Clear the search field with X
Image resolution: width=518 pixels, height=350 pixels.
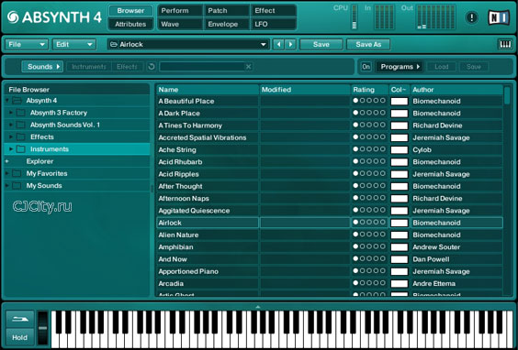[x=248, y=67]
